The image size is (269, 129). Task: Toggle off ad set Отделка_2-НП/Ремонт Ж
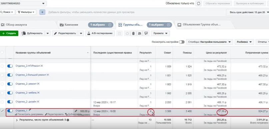(x=10, y=66)
